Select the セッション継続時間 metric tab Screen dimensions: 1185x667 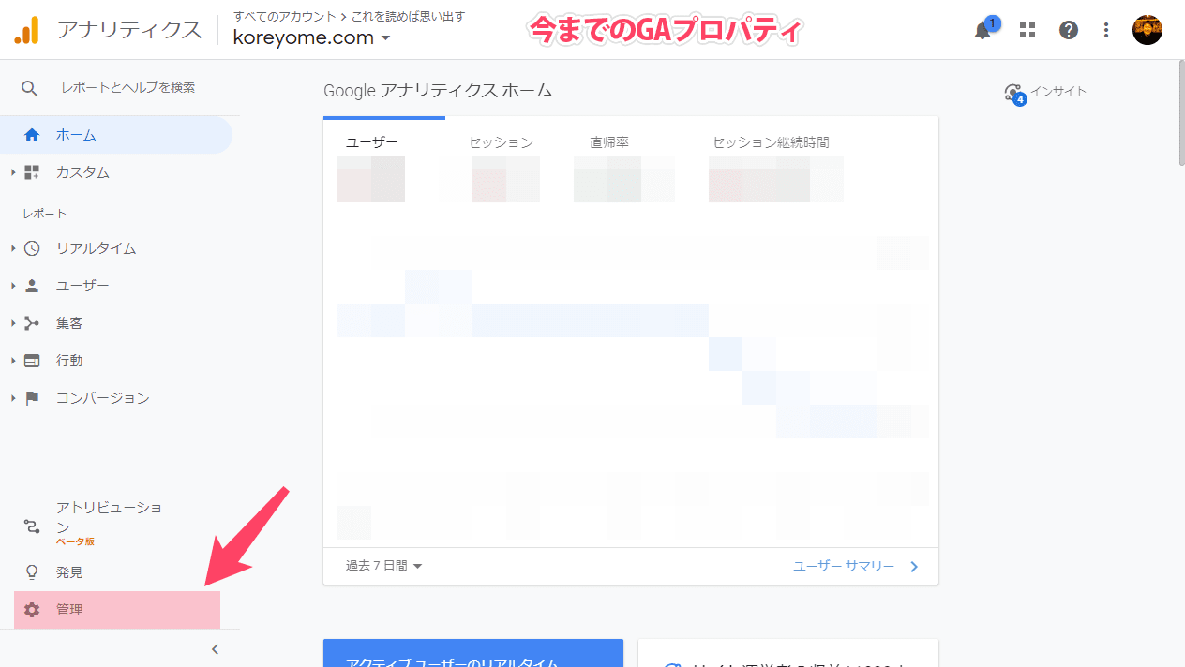point(771,142)
